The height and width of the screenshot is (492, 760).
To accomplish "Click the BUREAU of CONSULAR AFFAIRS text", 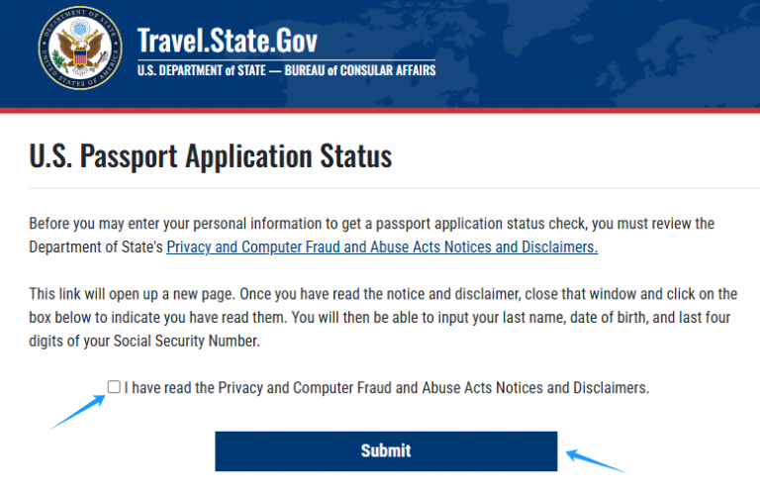I will coord(360,70).
